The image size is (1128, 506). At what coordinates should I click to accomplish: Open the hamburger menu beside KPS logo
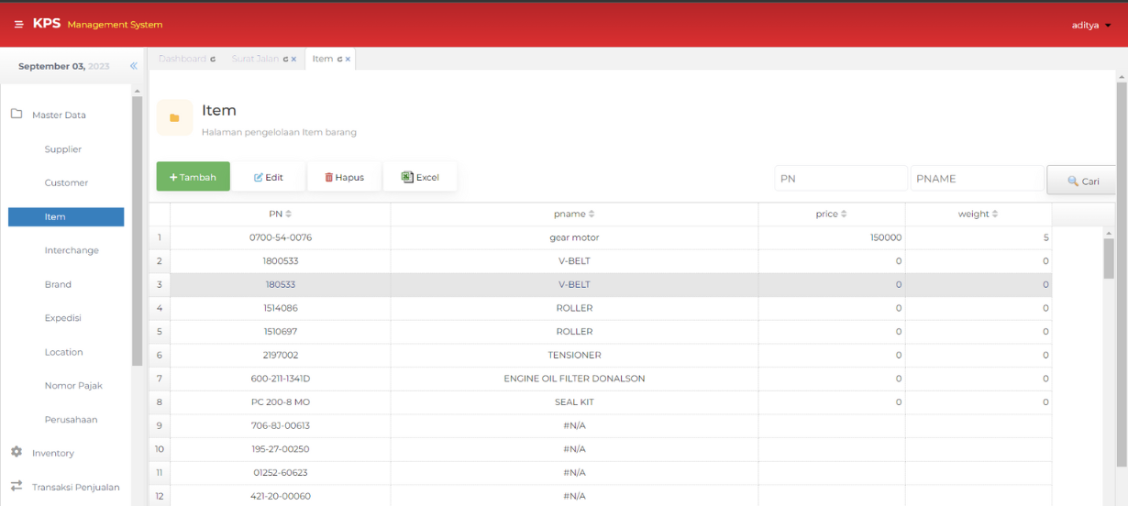point(18,25)
